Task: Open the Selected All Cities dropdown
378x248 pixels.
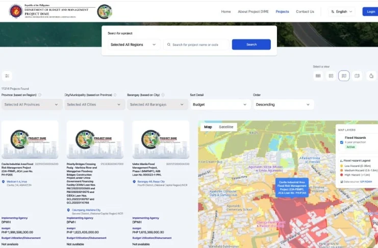Action: click(x=94, y=105)
